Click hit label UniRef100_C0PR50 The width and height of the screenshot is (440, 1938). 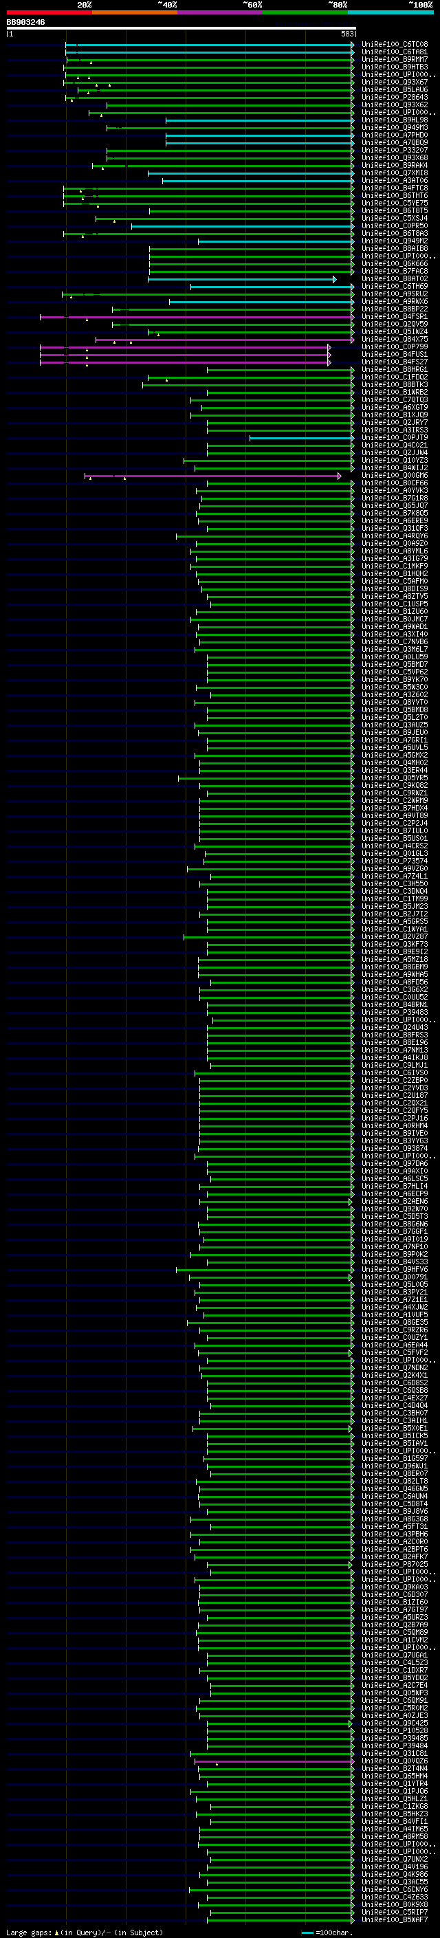394,225
